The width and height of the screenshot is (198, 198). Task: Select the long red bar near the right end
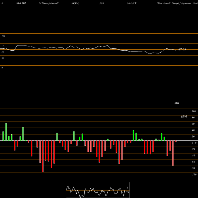173,153
